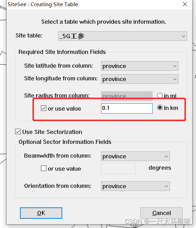Expand Site longitude from column dropdown
This screenshot has width=196, height=228.
pyautogui.click(x=140, y=79)
